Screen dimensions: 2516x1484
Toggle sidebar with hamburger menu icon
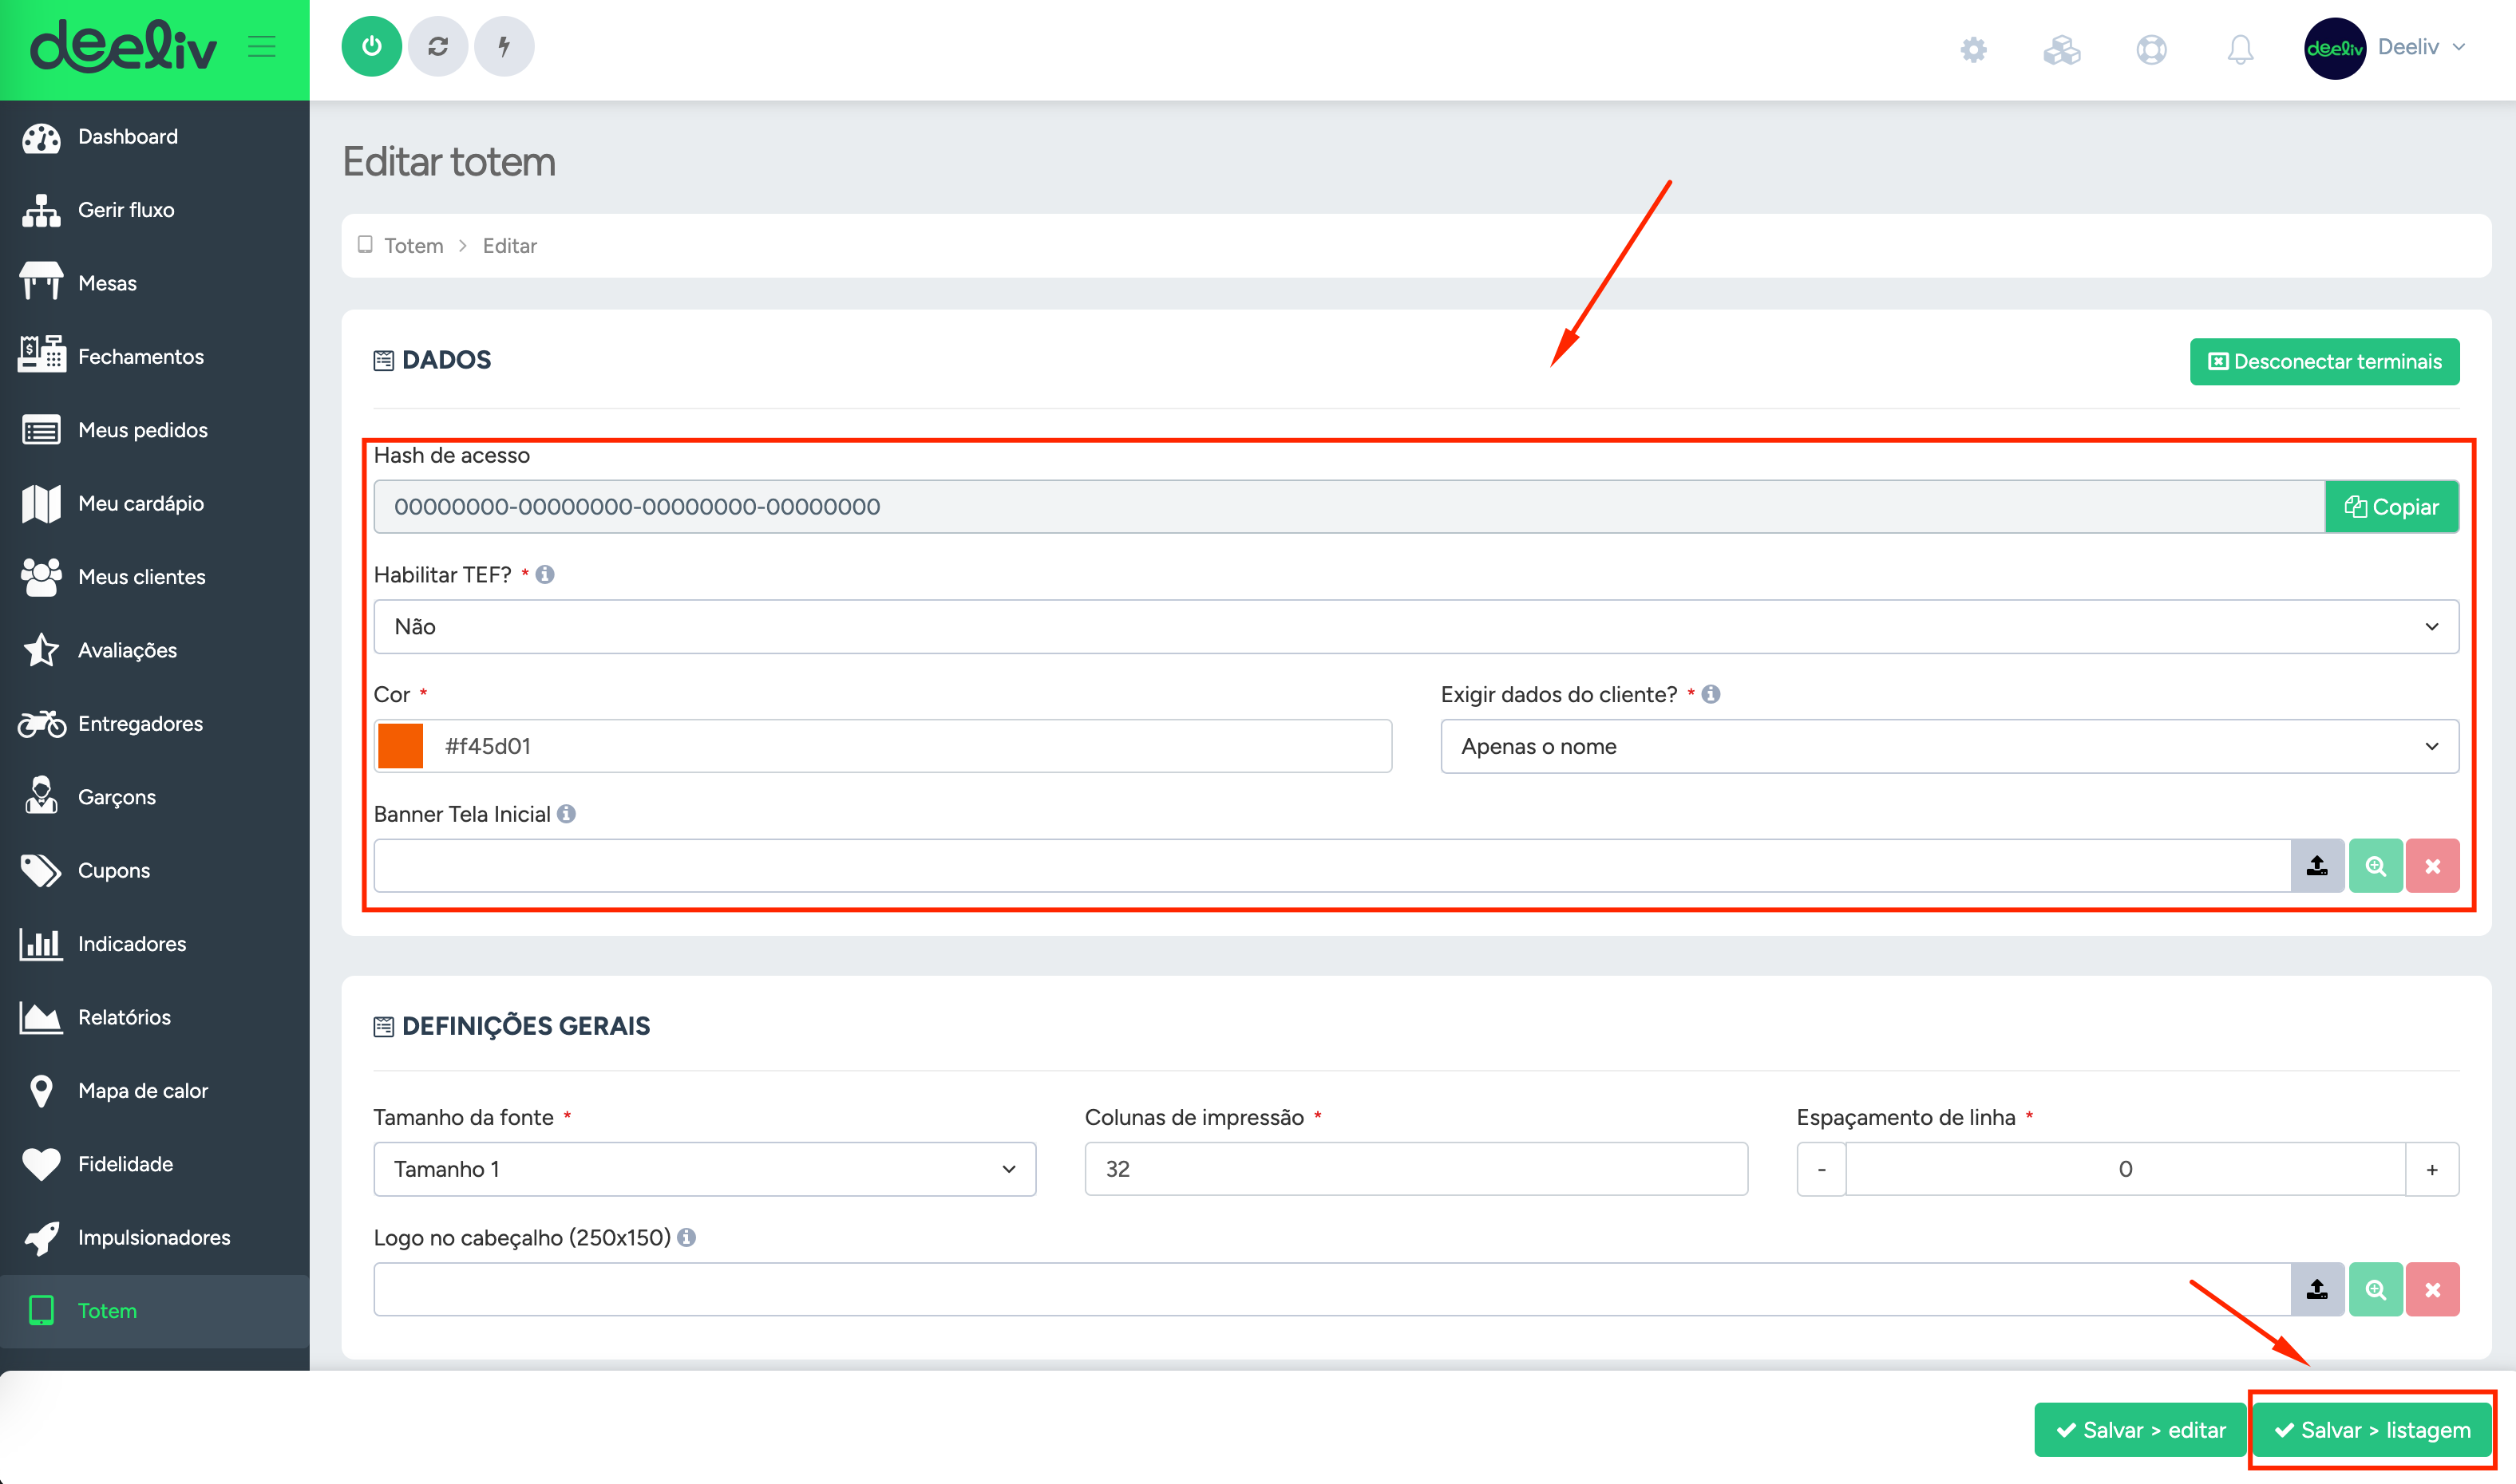click(262, 46)
